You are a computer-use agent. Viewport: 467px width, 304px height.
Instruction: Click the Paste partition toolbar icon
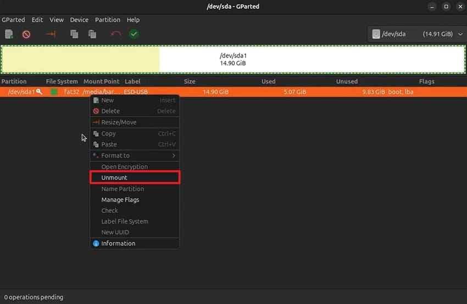point(92,34)
